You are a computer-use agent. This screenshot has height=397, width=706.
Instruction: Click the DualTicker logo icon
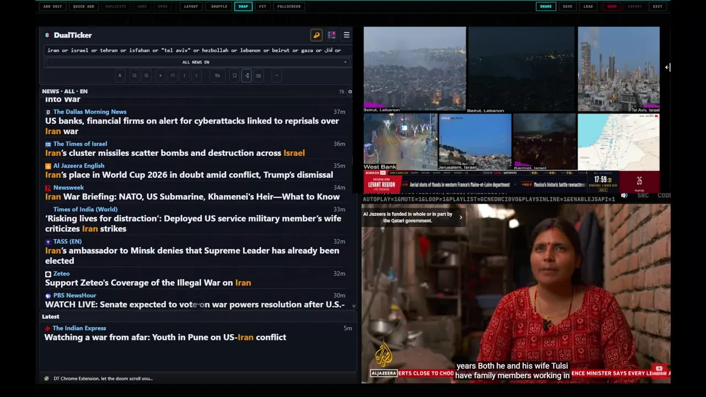(x=47, y=35)
